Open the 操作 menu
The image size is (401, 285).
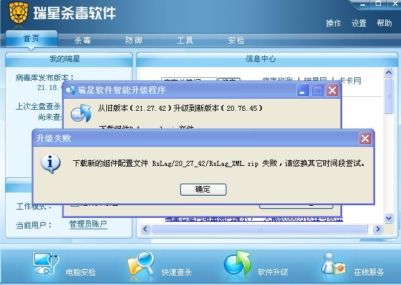333,23
